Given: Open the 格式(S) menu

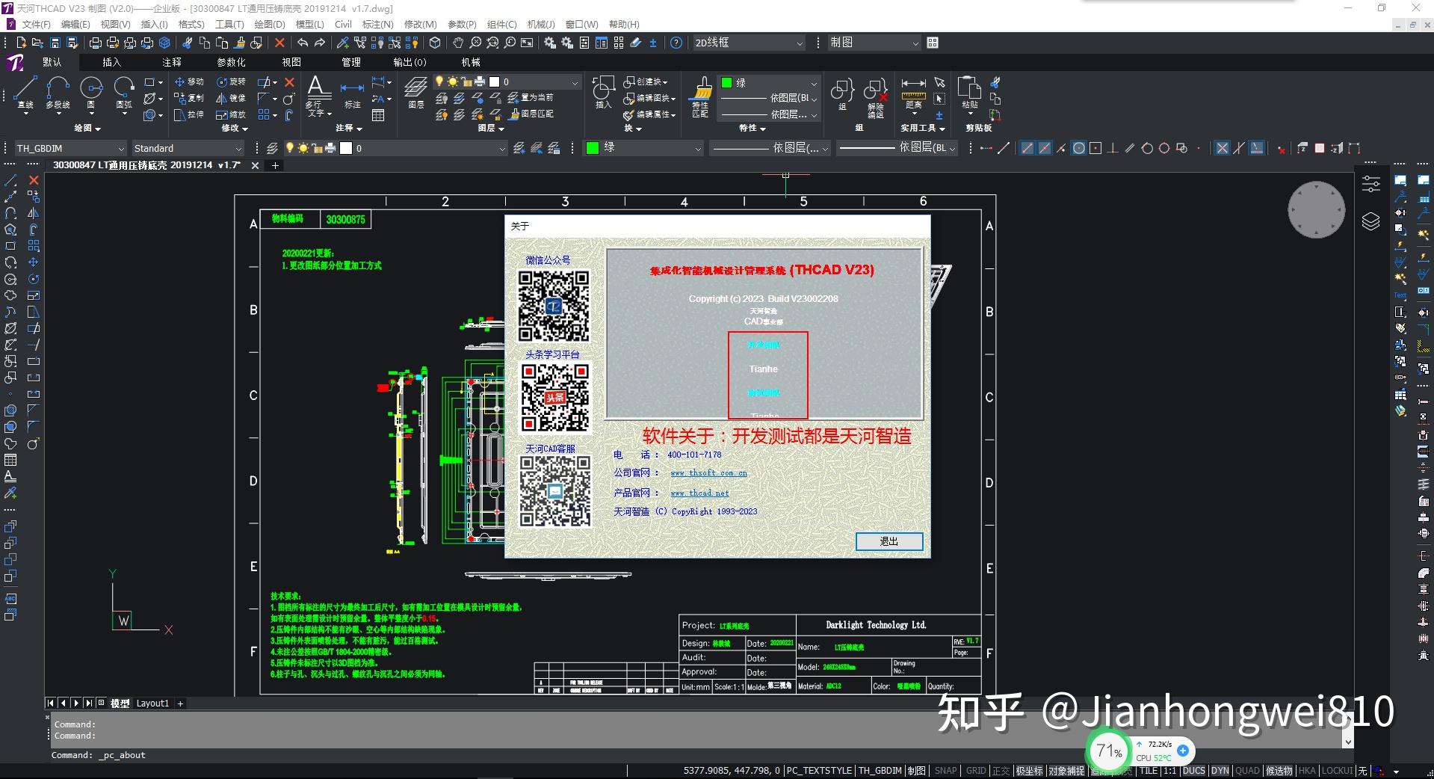Looking at the screenshot, I should (x=191, y=25).
